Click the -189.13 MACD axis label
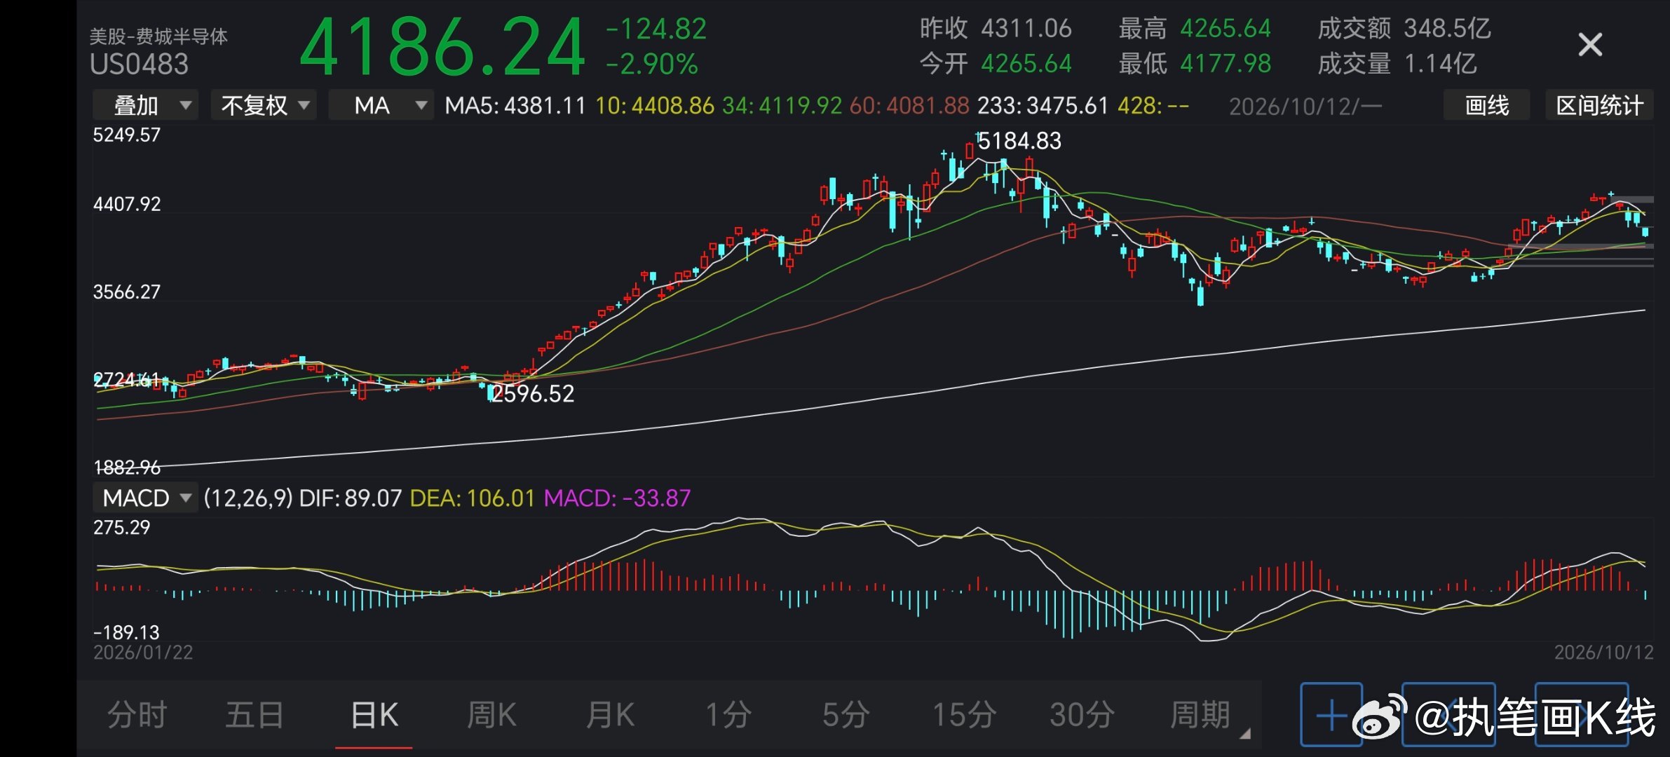This screenshot has height=757, width=1670. (x=127, y=632)
